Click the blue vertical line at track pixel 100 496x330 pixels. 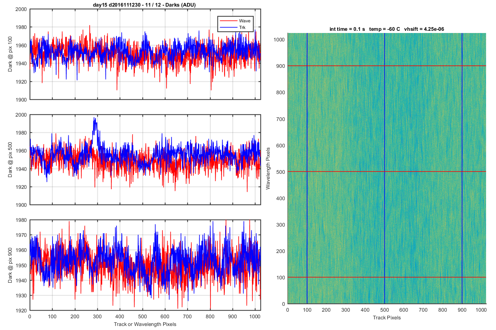coord(307,168)
